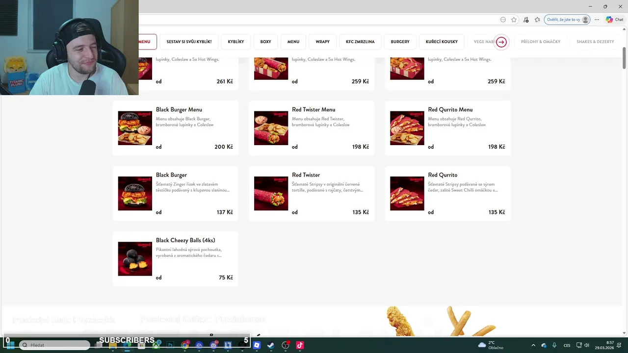Open Red Twister Menu product title
This screenshot has width=628, height=353.
pos(314,110)
